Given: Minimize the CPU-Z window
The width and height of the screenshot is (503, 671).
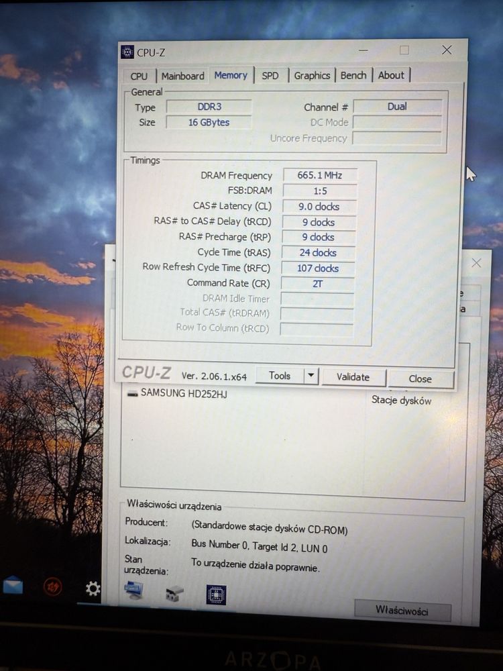Looking at the screenshot, I should (364, 50).
